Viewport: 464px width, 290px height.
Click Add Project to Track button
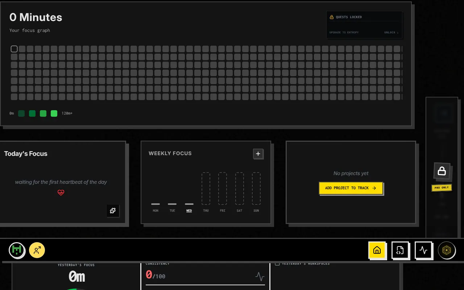pos(351,188)
